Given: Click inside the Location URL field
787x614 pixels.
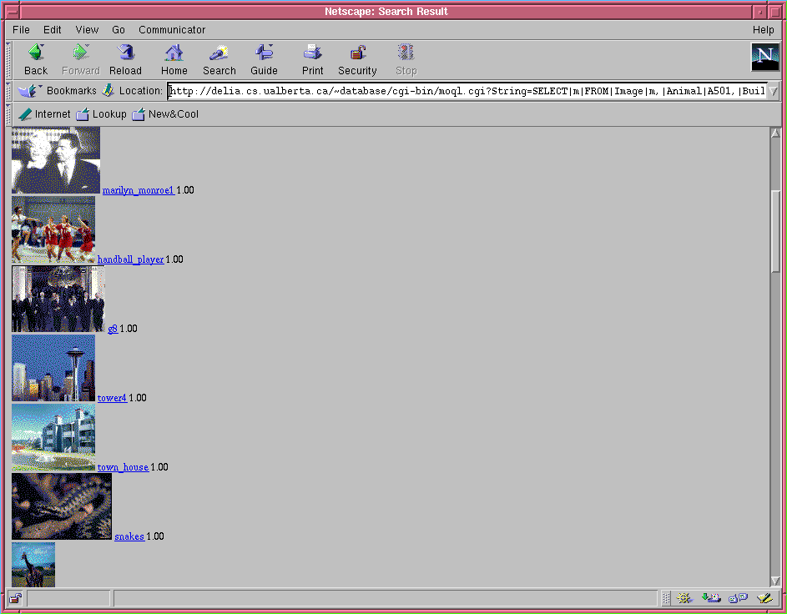Looking at the screenshot, I should click(467, 91).
